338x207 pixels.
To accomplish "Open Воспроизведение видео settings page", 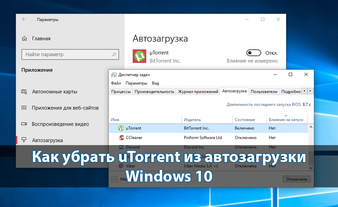I will point(60,124).
